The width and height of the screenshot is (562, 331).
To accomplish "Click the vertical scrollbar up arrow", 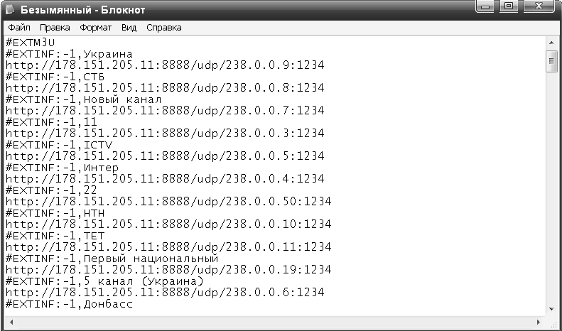I will (x=551, y=43).
